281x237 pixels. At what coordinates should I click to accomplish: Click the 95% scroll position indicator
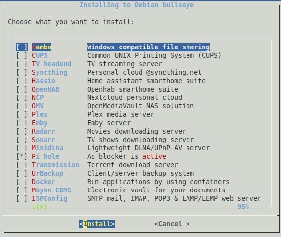[x=243, y=207]
